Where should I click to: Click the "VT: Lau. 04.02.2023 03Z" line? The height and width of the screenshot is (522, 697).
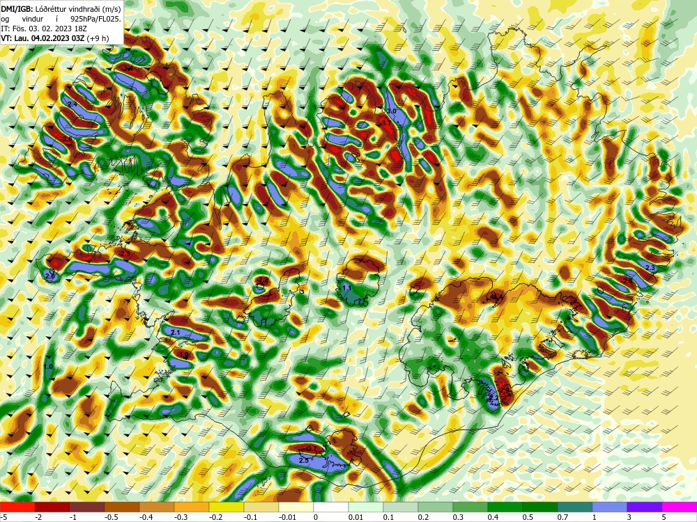[x=43, y=38]
